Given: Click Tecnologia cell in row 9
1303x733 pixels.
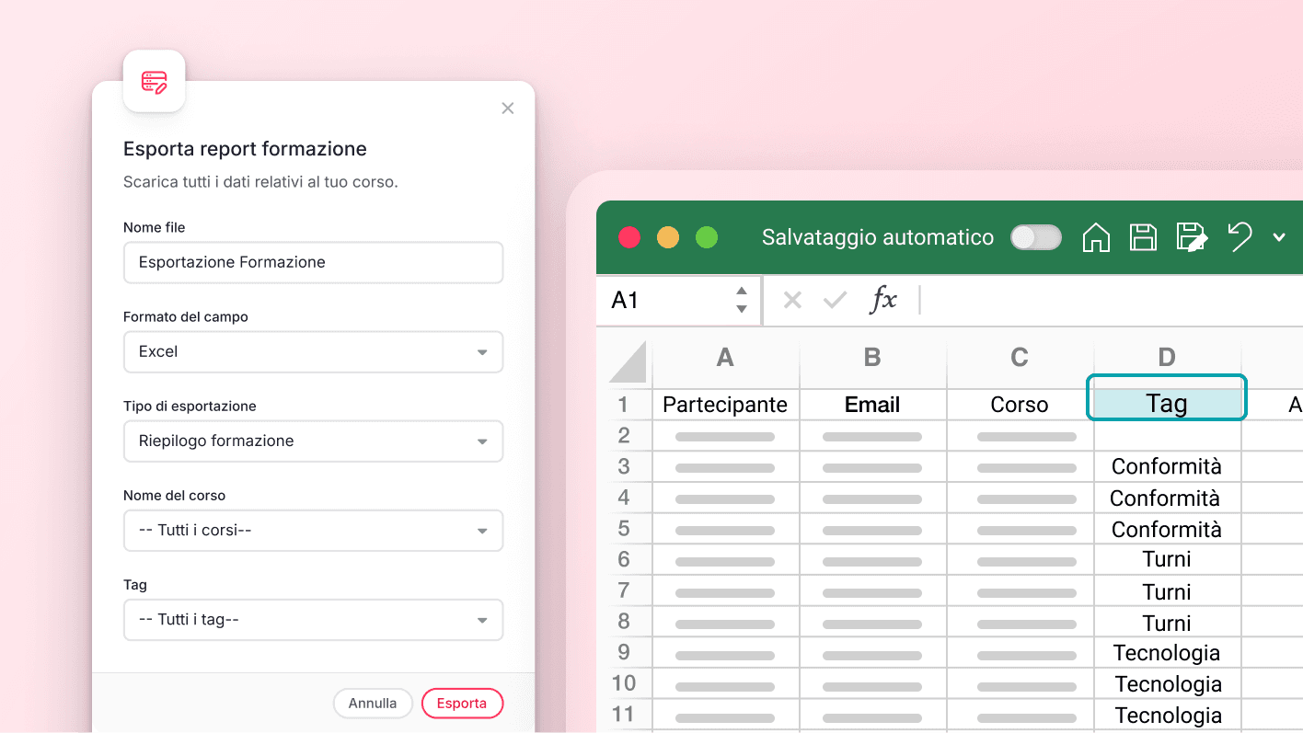Looking at the screenshot, I should [x=1167, y=653].
